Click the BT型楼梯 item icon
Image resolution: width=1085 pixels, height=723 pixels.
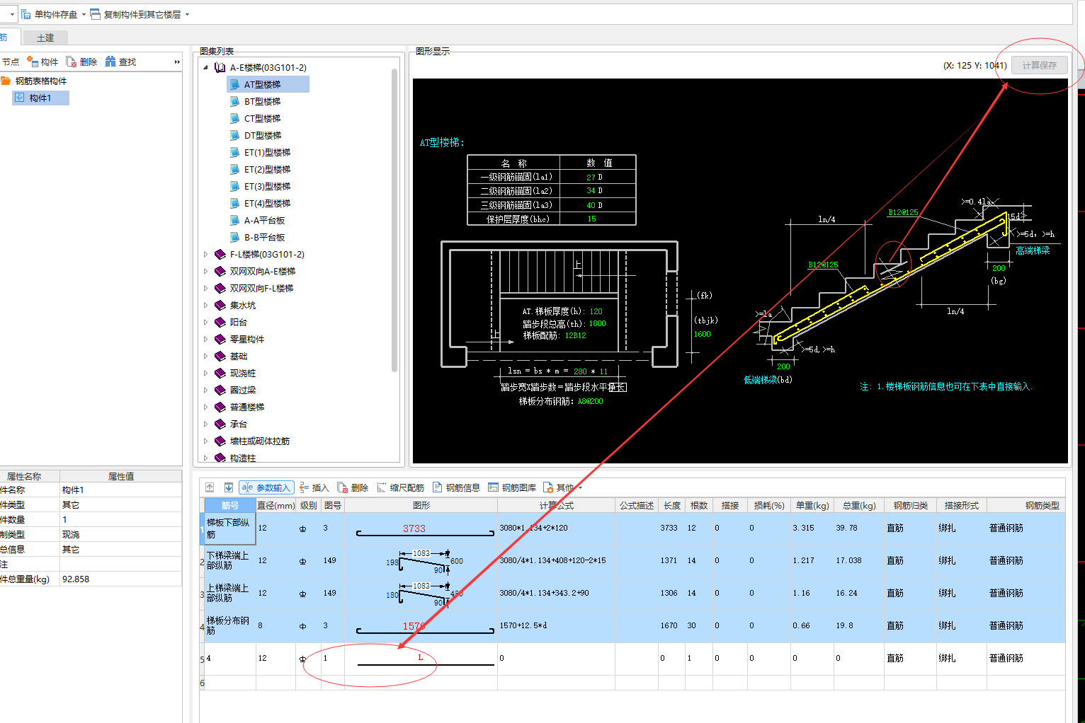coord(234,101)
